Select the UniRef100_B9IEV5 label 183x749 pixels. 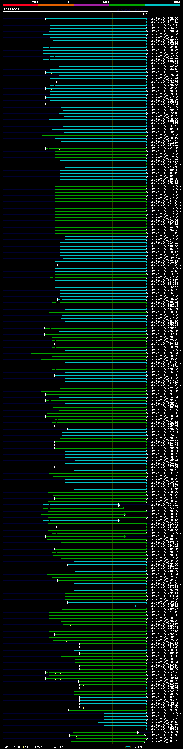[164, 72]
